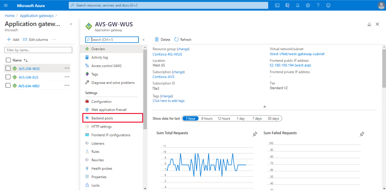
Task: Click the directory and subscription filter icon
Action: (x=287, y=5)
